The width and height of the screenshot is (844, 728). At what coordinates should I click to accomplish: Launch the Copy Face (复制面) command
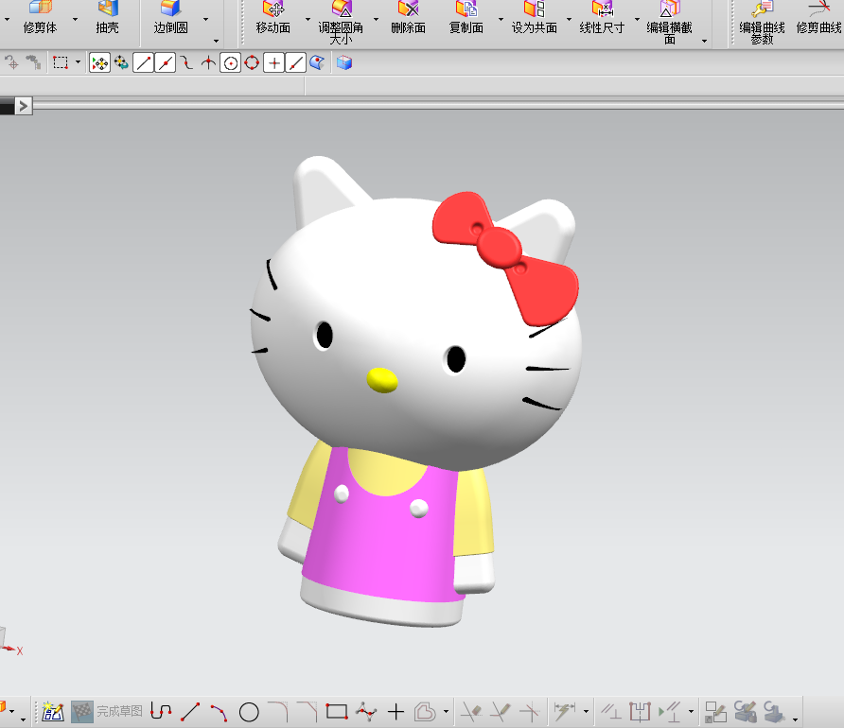click(466, 17)
